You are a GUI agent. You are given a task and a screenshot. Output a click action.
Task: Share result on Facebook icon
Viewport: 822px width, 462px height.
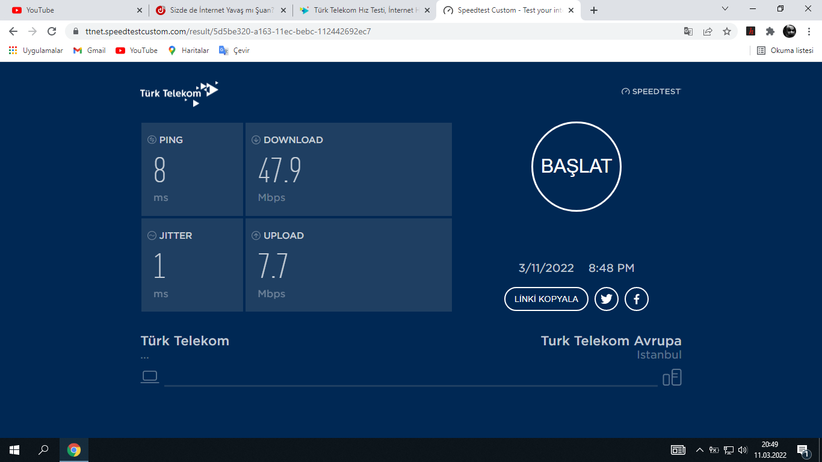pos(637,299)
